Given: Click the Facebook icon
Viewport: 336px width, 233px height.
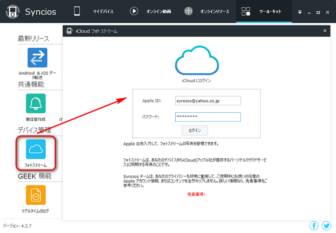Looking at the screenshot, I should tap(314, 226).
